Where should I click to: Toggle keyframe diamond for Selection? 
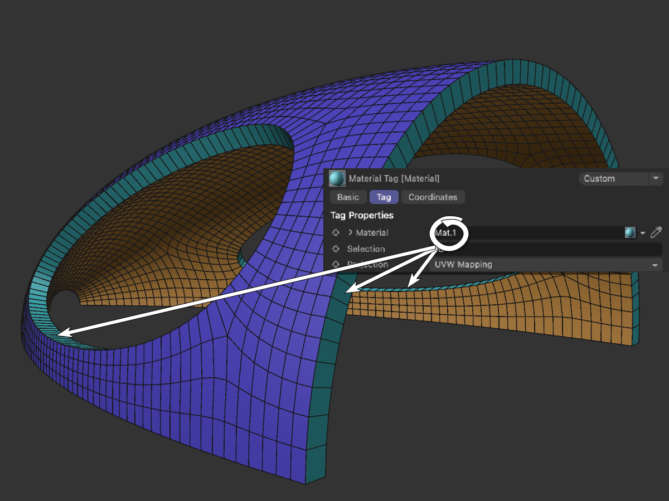[x=336, y=249]
